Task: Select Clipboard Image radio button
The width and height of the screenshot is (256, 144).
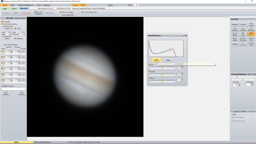Action: (233, 121)
